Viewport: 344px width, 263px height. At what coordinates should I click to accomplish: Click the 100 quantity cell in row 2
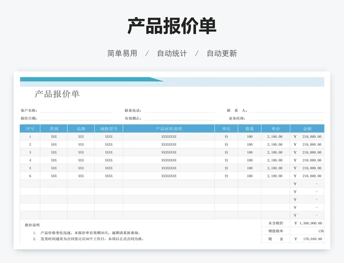(249, 145)
